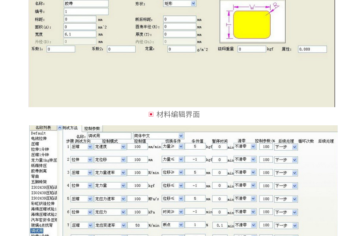Open the 形状 dropdown showing 矩形

[193, 4]
